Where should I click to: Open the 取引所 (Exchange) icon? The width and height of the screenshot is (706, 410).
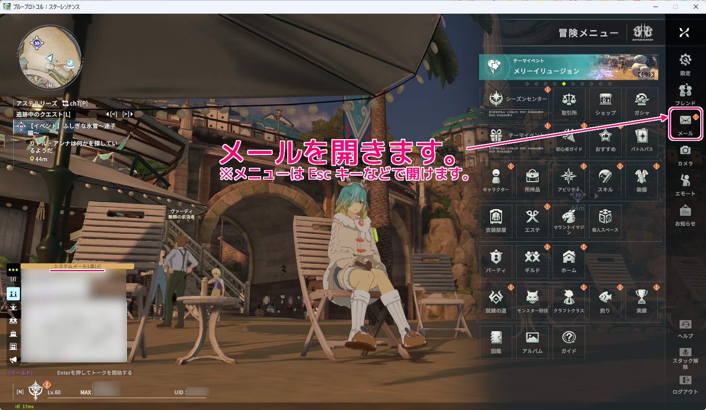[569, 103]
